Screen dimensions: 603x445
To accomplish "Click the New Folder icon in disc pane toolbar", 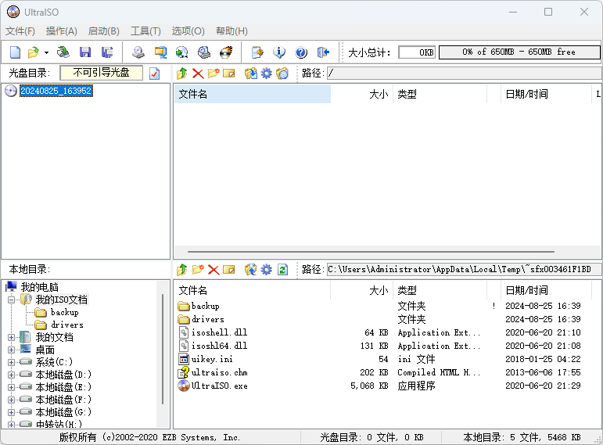I will tap(214, 73).
